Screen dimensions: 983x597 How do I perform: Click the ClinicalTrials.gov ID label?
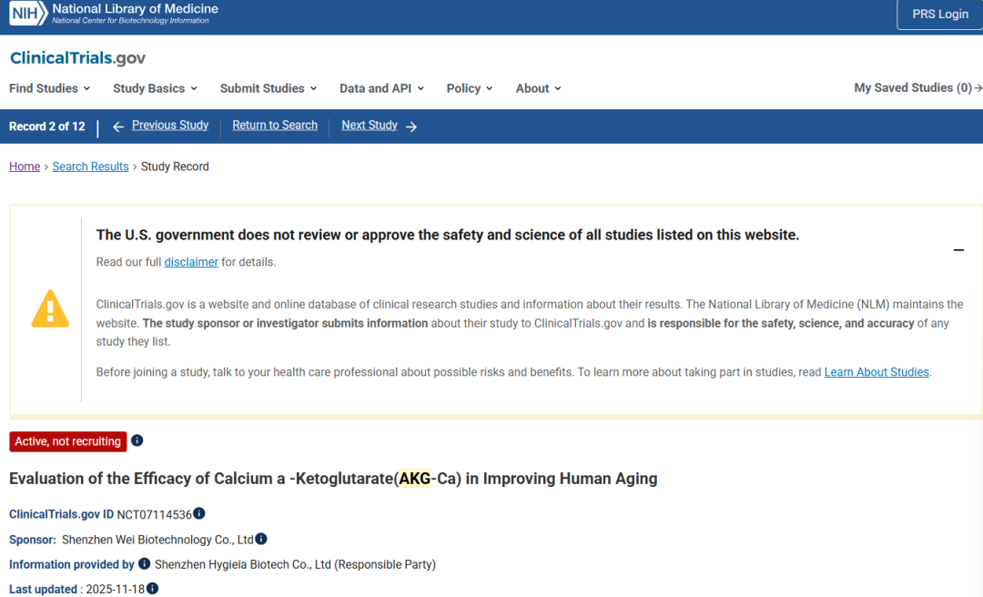click(x=62, y=514)
